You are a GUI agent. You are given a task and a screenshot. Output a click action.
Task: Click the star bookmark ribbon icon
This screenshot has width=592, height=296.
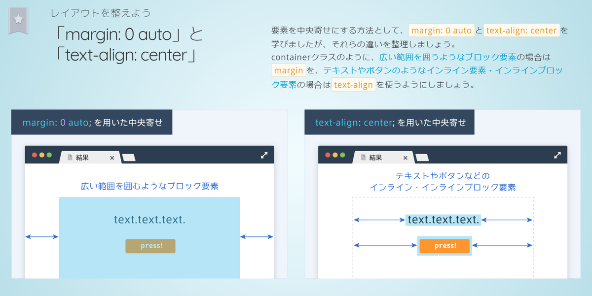18,21
